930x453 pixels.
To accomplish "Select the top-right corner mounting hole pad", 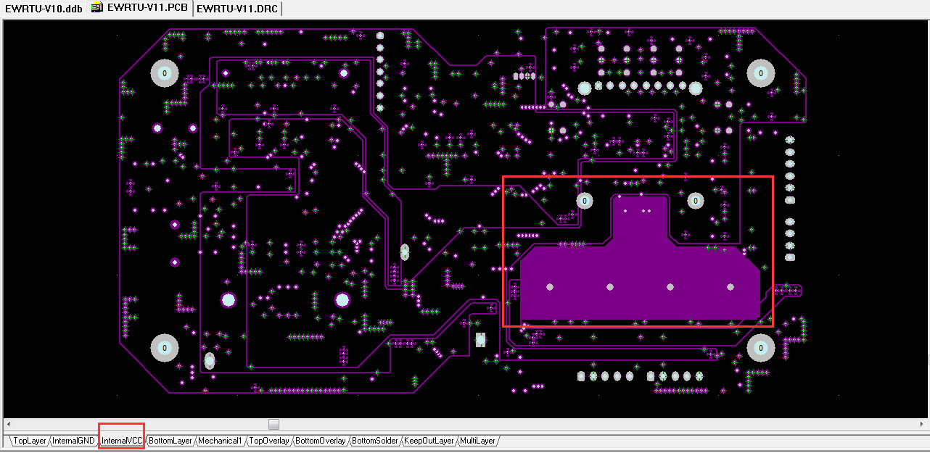I will (760, 73).
